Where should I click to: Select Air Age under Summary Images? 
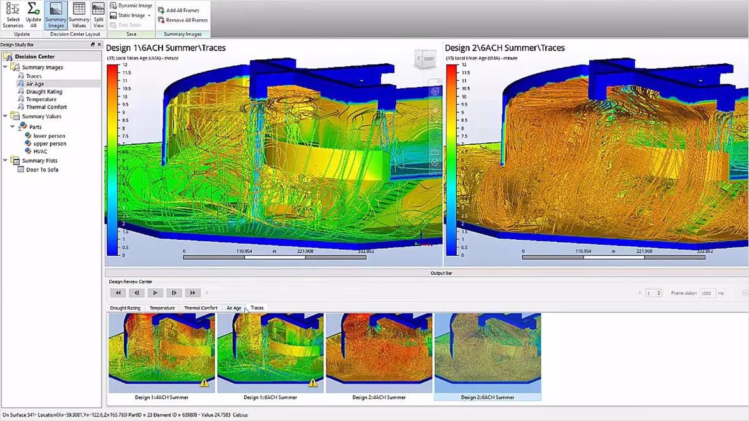pos(35,82)
